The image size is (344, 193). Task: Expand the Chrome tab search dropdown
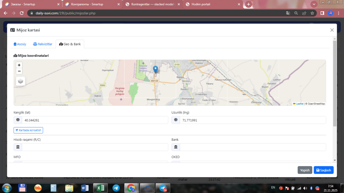(314, 4)
